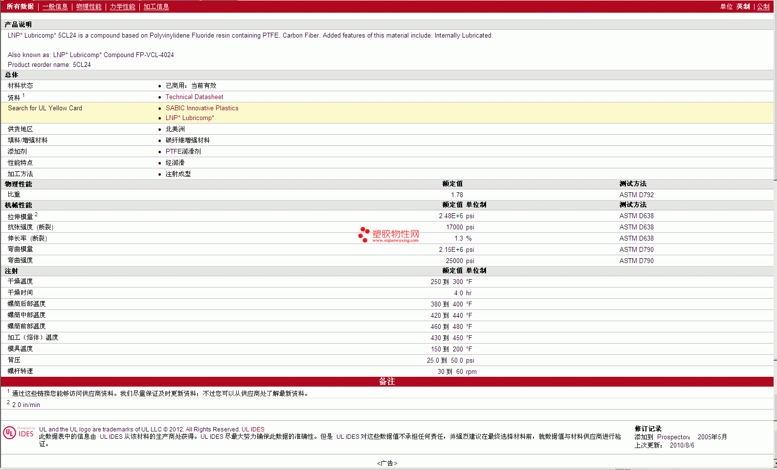
Task: Click the 备注 section header
Action: (387, 382)
